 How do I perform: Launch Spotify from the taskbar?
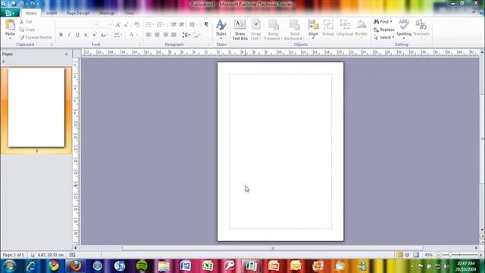pyautogui.click(x=142, y=266)
